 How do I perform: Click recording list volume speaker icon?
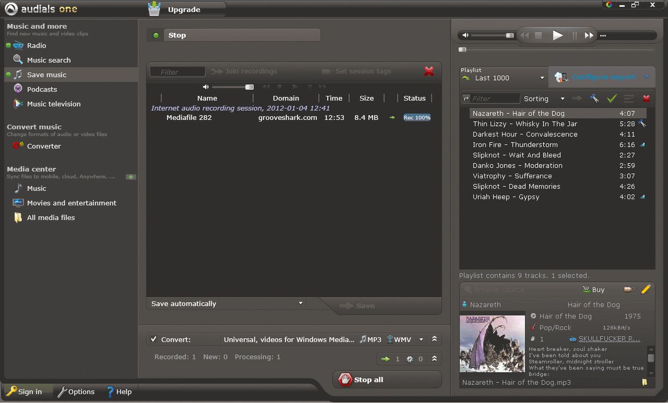click(x=206, y=87)
